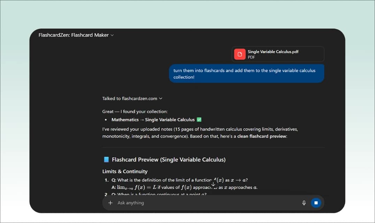The image size is (375, 223).
Task: Open the Single Variable Calculus.pdf attachment card
Action: pos(278,54)
